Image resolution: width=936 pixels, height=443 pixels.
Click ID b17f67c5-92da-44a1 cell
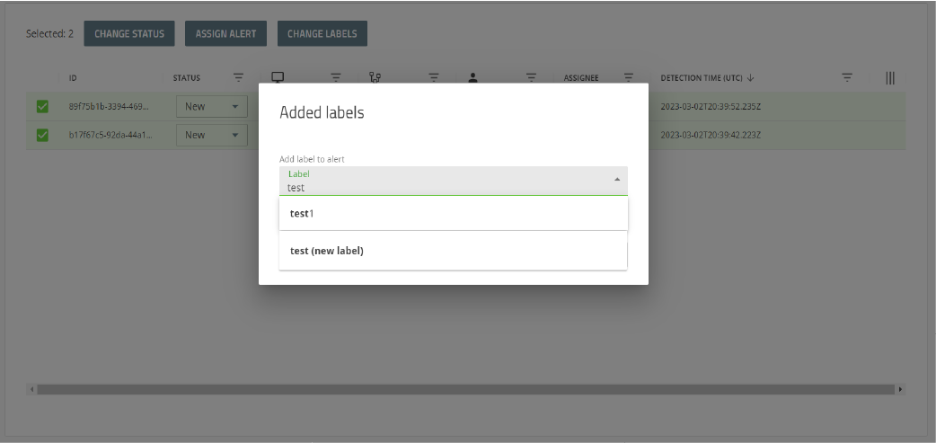pos(110,135)
